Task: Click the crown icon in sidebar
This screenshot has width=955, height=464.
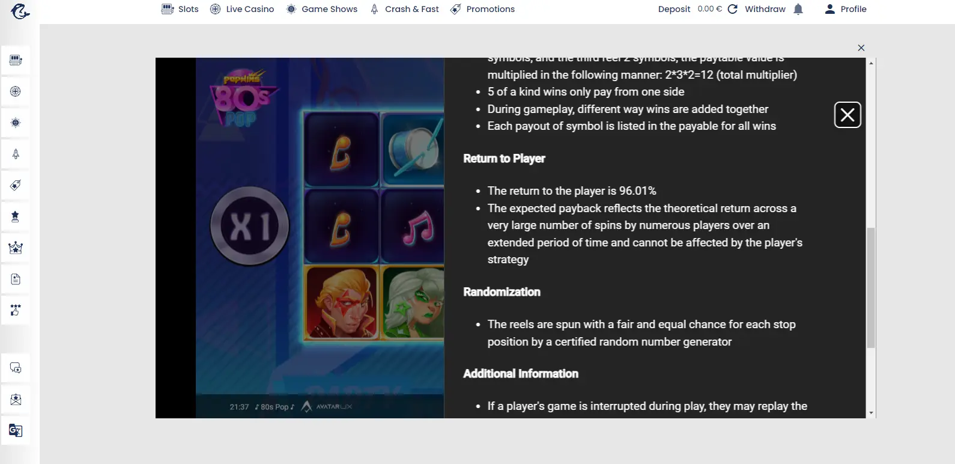Action: point(16,248)
